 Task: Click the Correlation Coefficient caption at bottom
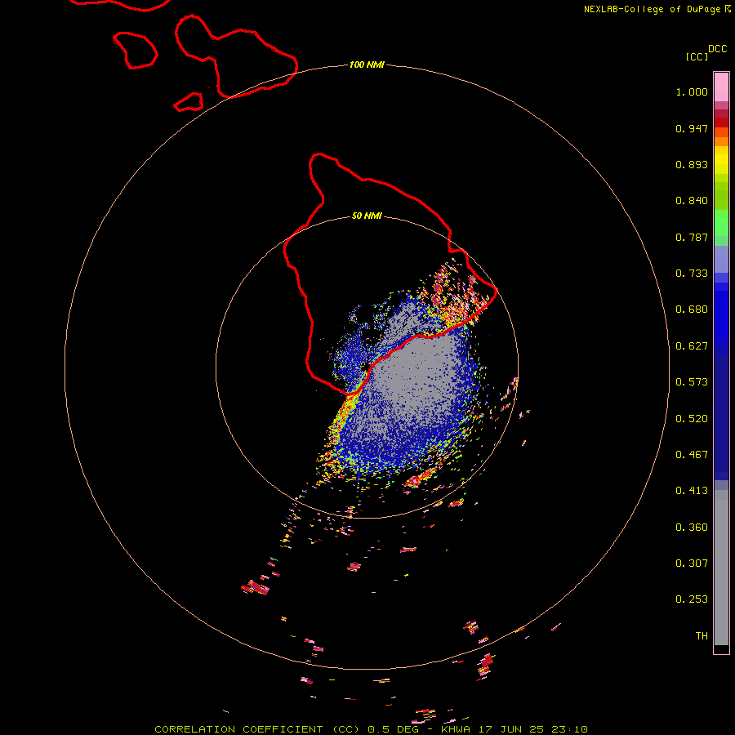371,729
